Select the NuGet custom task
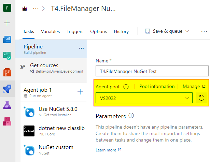The width and height of the screenshot is (211, 162). [x=54, y=150]
